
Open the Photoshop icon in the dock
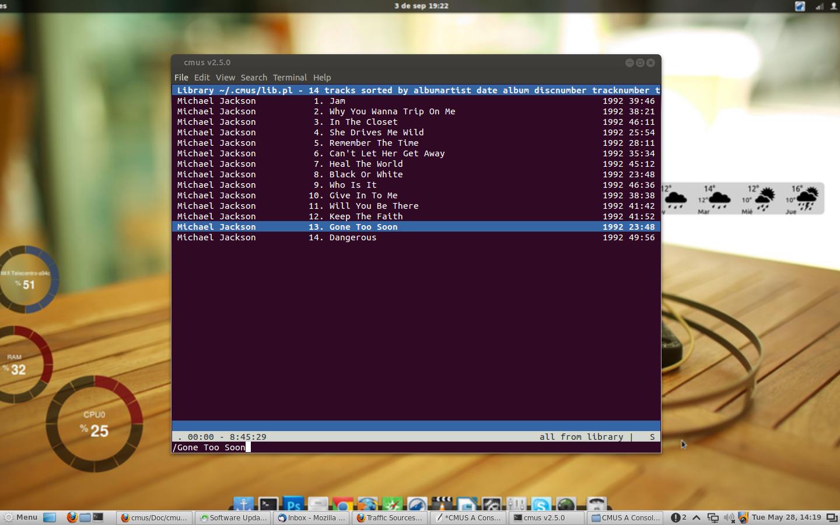click(293, 505)
